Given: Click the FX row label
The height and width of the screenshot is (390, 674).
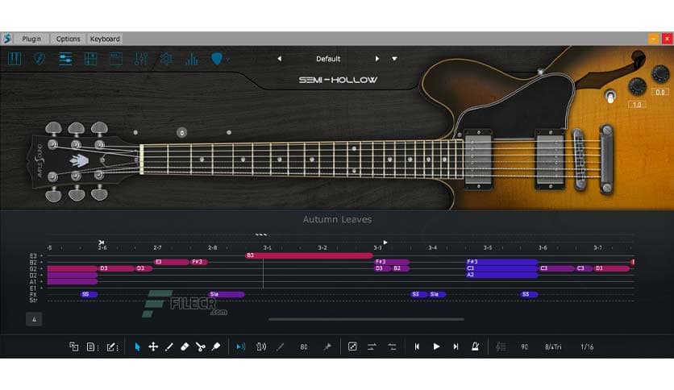Looking at the screenshot, I should 33,295.
